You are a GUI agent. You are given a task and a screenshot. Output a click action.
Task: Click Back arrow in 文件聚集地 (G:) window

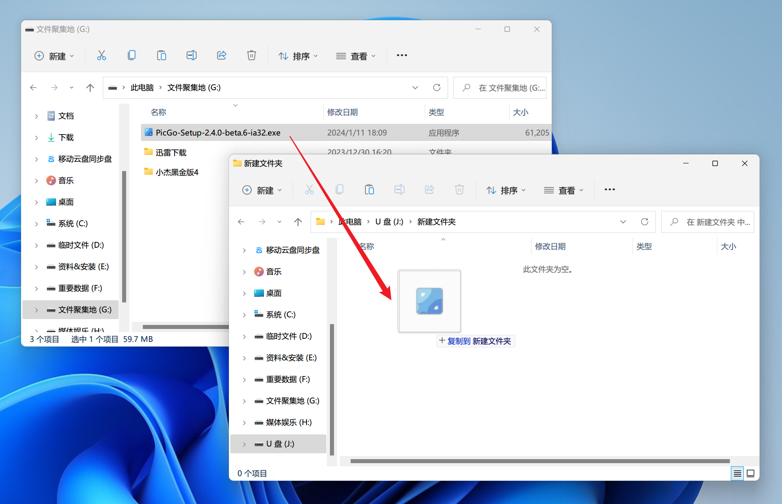(x=33, y=88)
